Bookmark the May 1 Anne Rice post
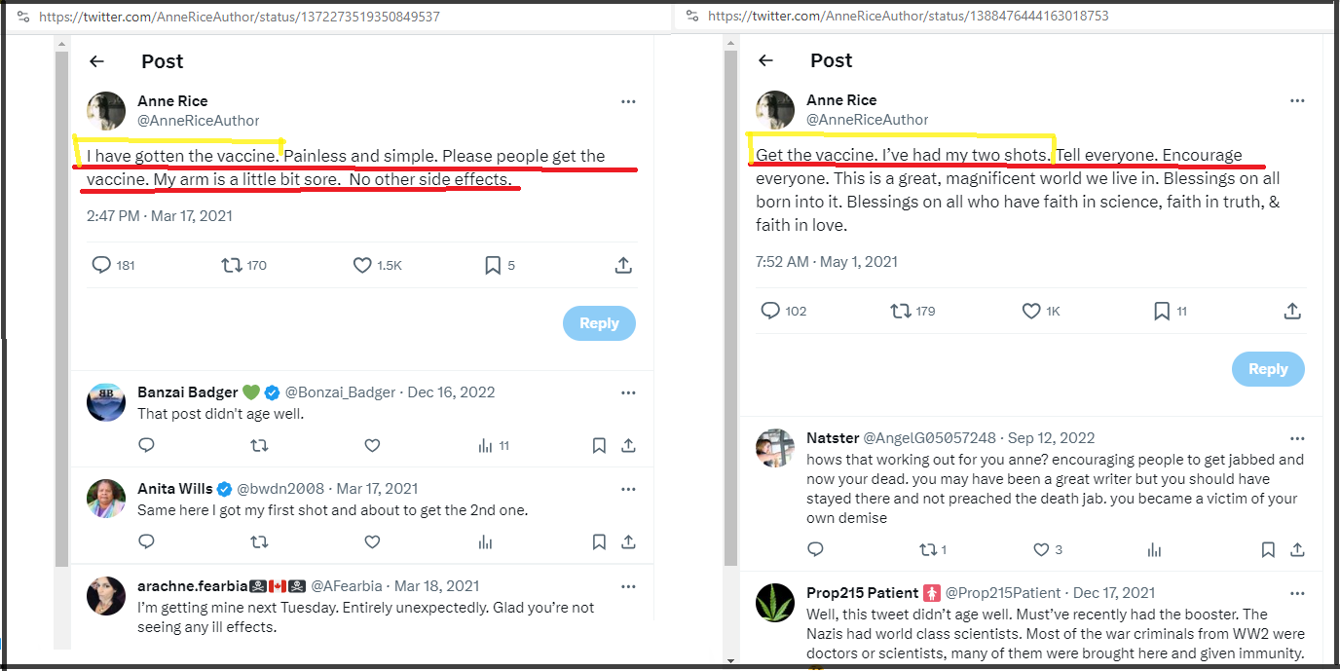1340x671 pixels. pos(1162,311)
